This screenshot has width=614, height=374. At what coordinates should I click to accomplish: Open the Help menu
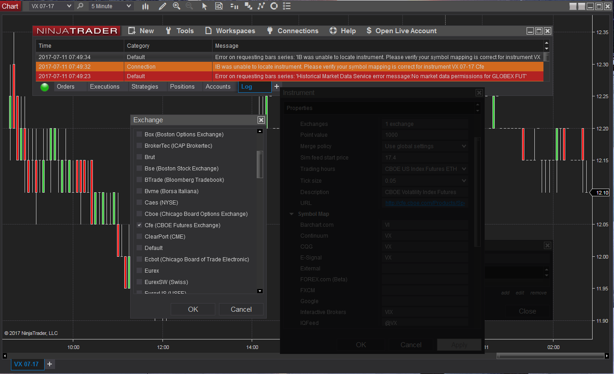click(x=342, y=31)
